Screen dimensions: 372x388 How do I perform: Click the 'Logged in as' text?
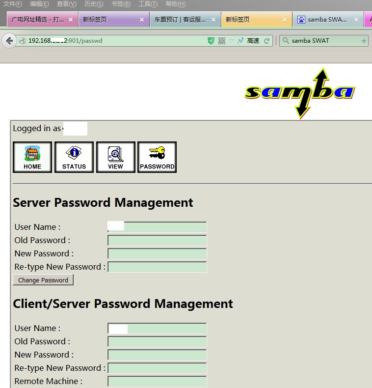37,128
